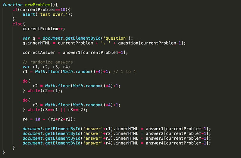Click the first 'do{' keyword
Image resolution: width=241 pixels, height=158 pixels.
(x=27, y=81)
